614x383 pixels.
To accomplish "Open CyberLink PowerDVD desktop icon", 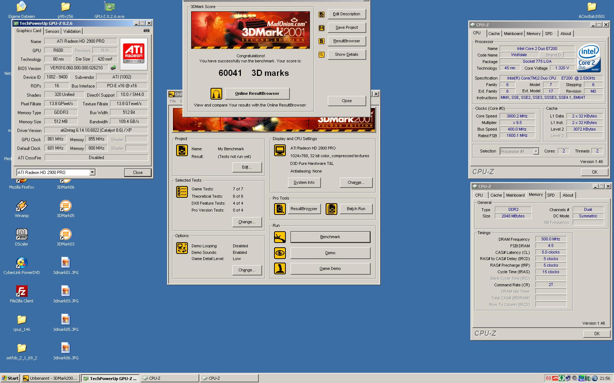I will [x=22, y=266].
